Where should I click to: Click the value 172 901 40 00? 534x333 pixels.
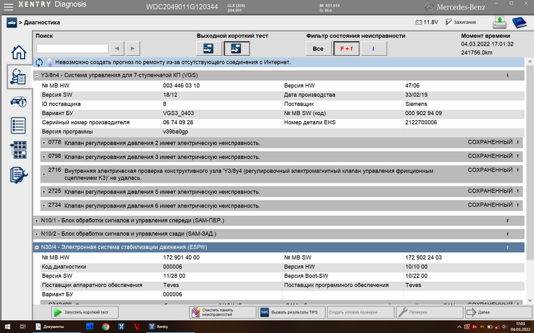(181, 258)
